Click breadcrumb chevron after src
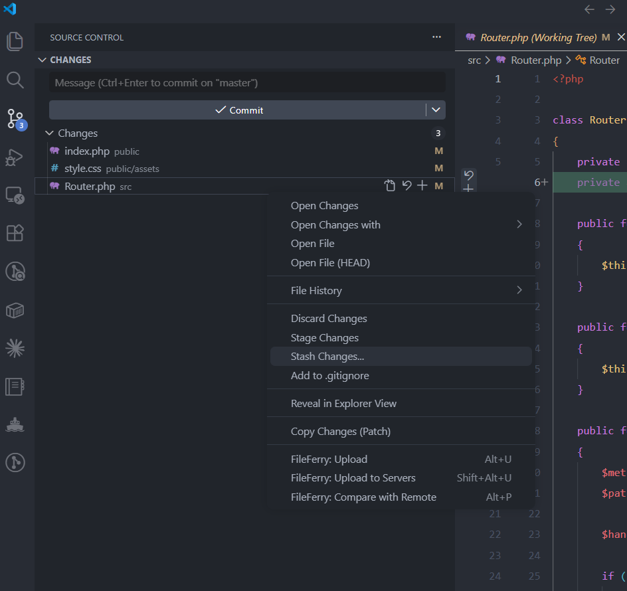 488,60
